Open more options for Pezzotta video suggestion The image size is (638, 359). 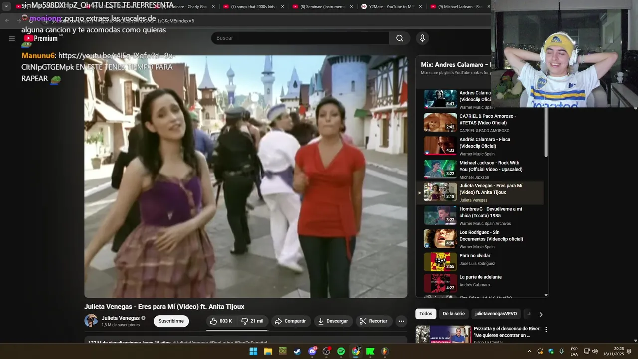546,330
